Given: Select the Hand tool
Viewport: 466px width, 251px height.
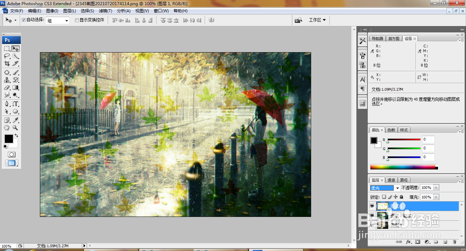Looking at the screenshot, I should [7, 128].
